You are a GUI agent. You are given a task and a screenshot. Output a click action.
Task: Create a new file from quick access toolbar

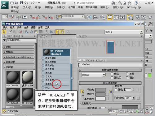click(12, 3)
